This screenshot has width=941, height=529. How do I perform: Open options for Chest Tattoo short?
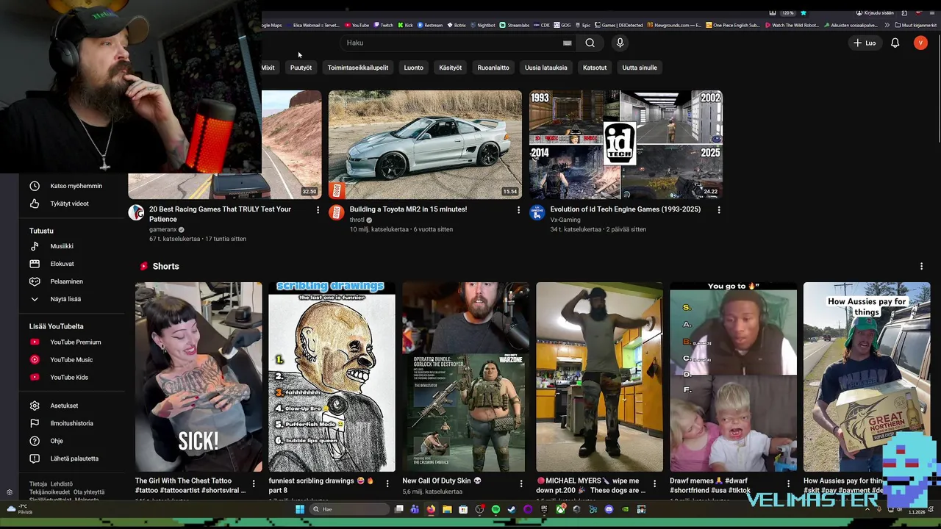[254, 483]
